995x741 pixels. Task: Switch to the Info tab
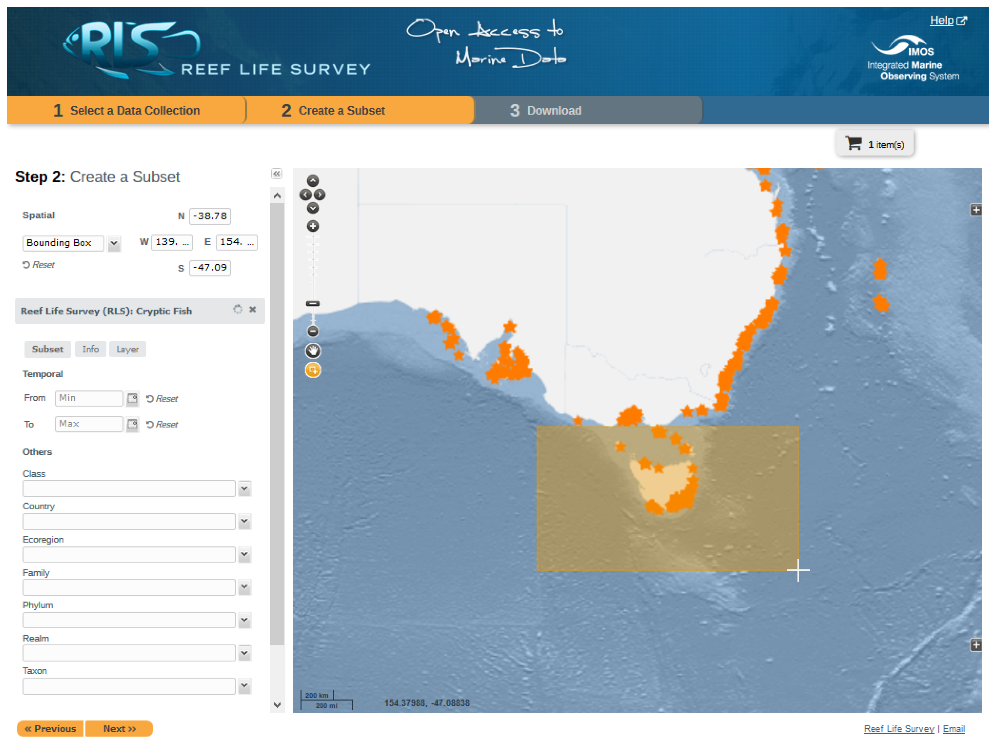pos(90,349)
